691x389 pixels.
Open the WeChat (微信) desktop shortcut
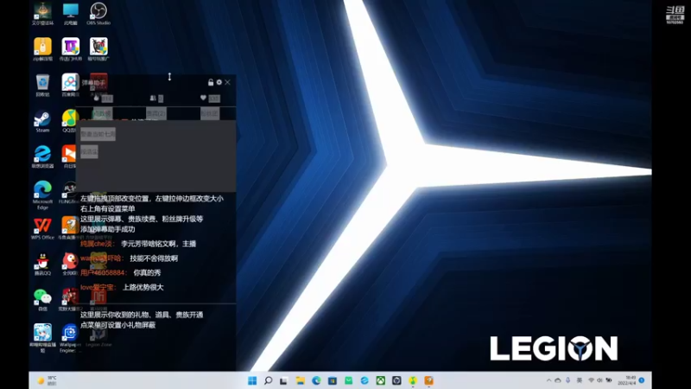[42, 299]
